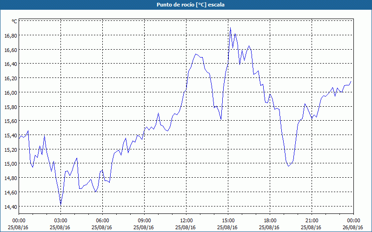The image size is (372, 232).
Task: Click the 25/08/16 date below 12:00
Action: [186, 227]
